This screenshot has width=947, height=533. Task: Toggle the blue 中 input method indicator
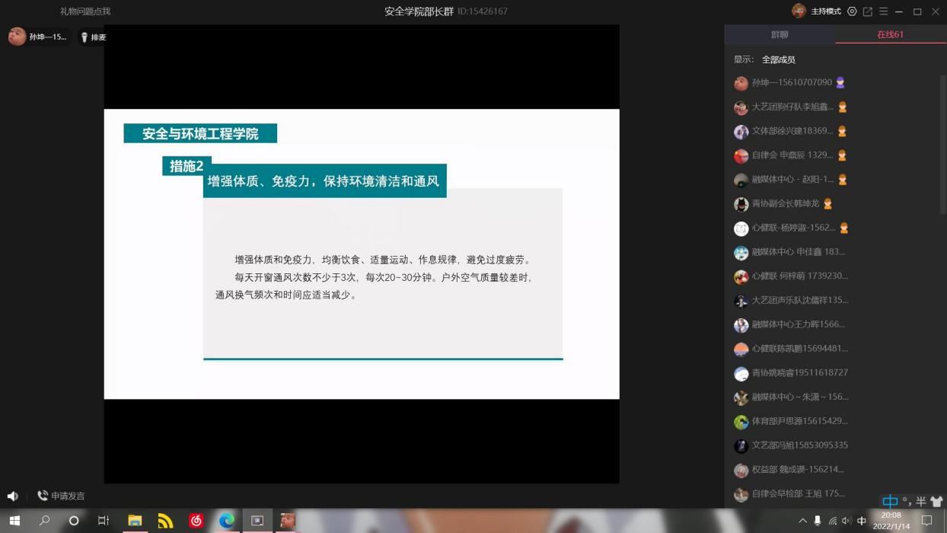point(889,501)
